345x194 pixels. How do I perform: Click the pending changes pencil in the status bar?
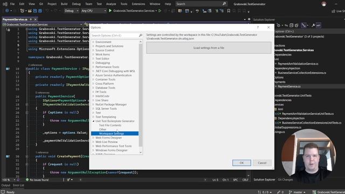pos(280,192)
